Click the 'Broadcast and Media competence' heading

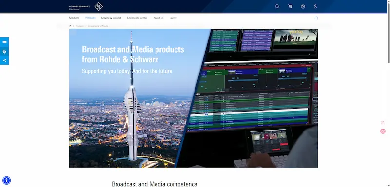pos(155,184)
